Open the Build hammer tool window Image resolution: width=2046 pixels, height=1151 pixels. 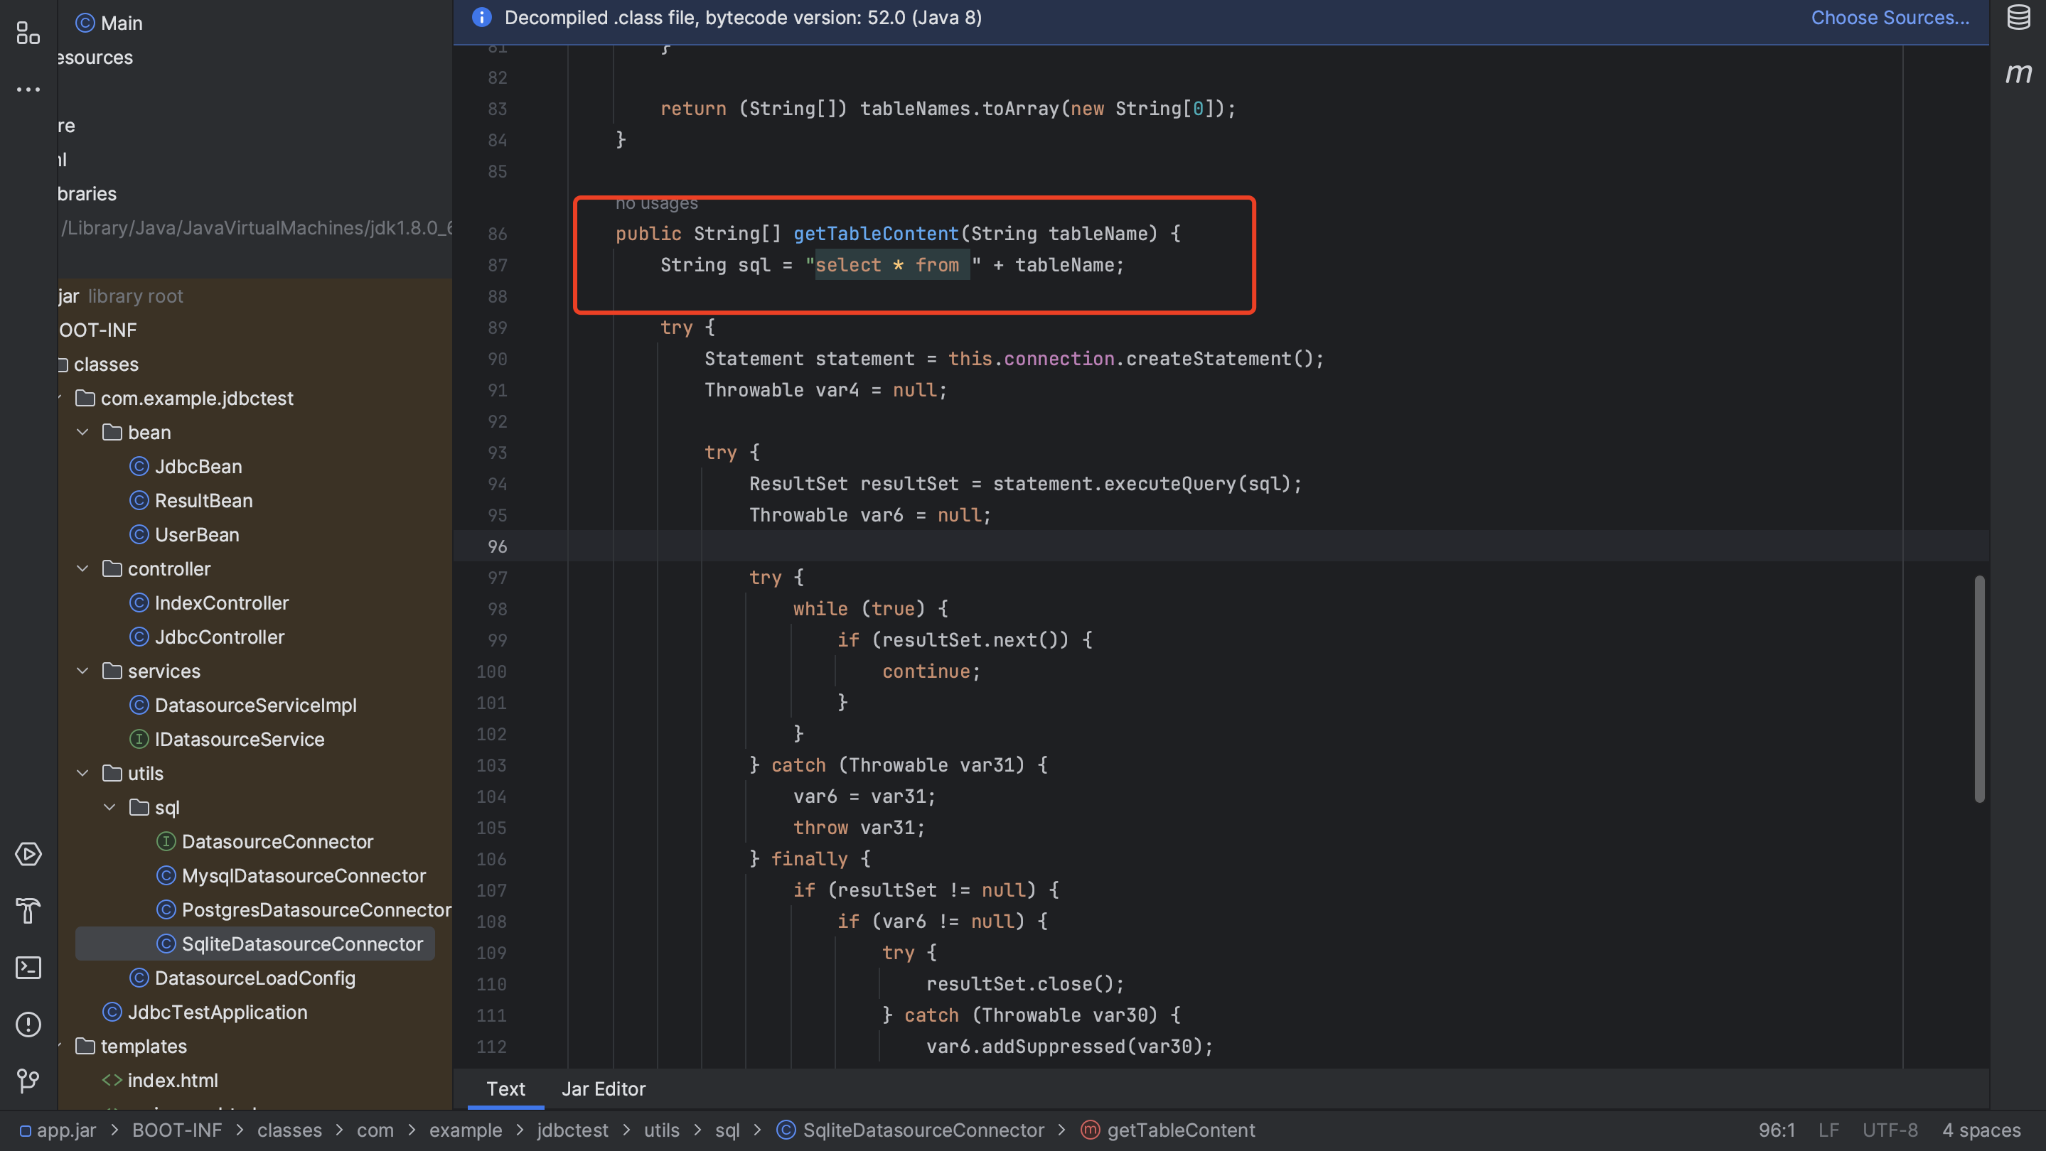point(28,910)
